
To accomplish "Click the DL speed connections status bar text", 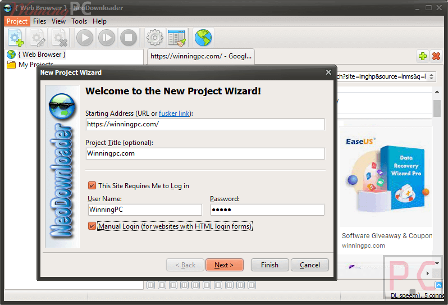I will coord(418,295).
